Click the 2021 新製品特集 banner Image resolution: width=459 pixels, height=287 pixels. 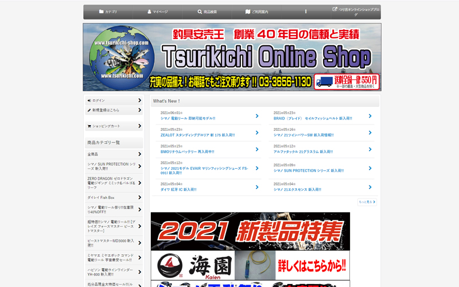coord(250,231)
